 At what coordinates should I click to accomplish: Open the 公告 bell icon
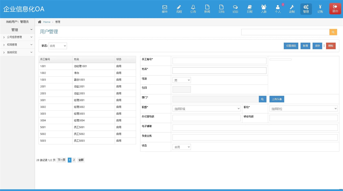tap(193, 9)
